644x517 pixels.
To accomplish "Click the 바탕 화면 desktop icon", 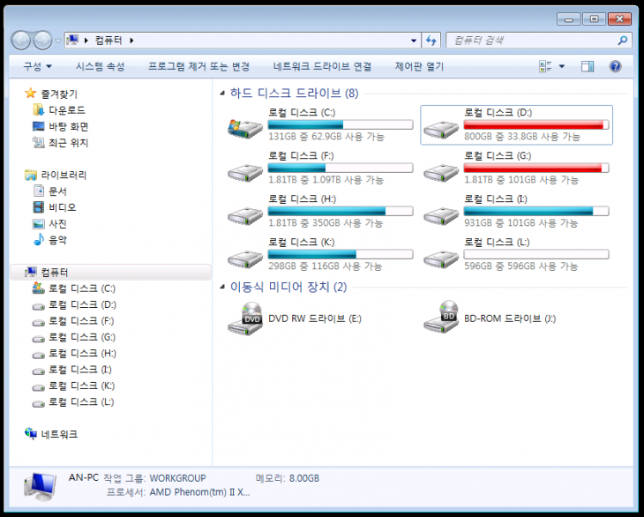I will 38,126.
